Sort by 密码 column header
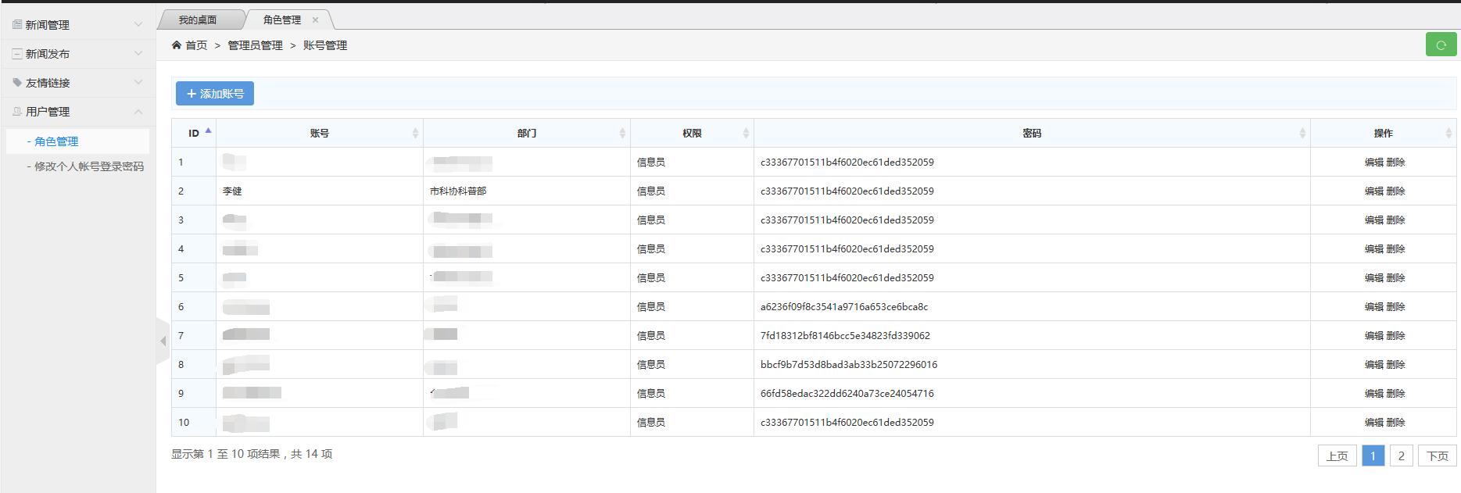This screenshot has height=493, width=1461. (x=1031, y=134)
